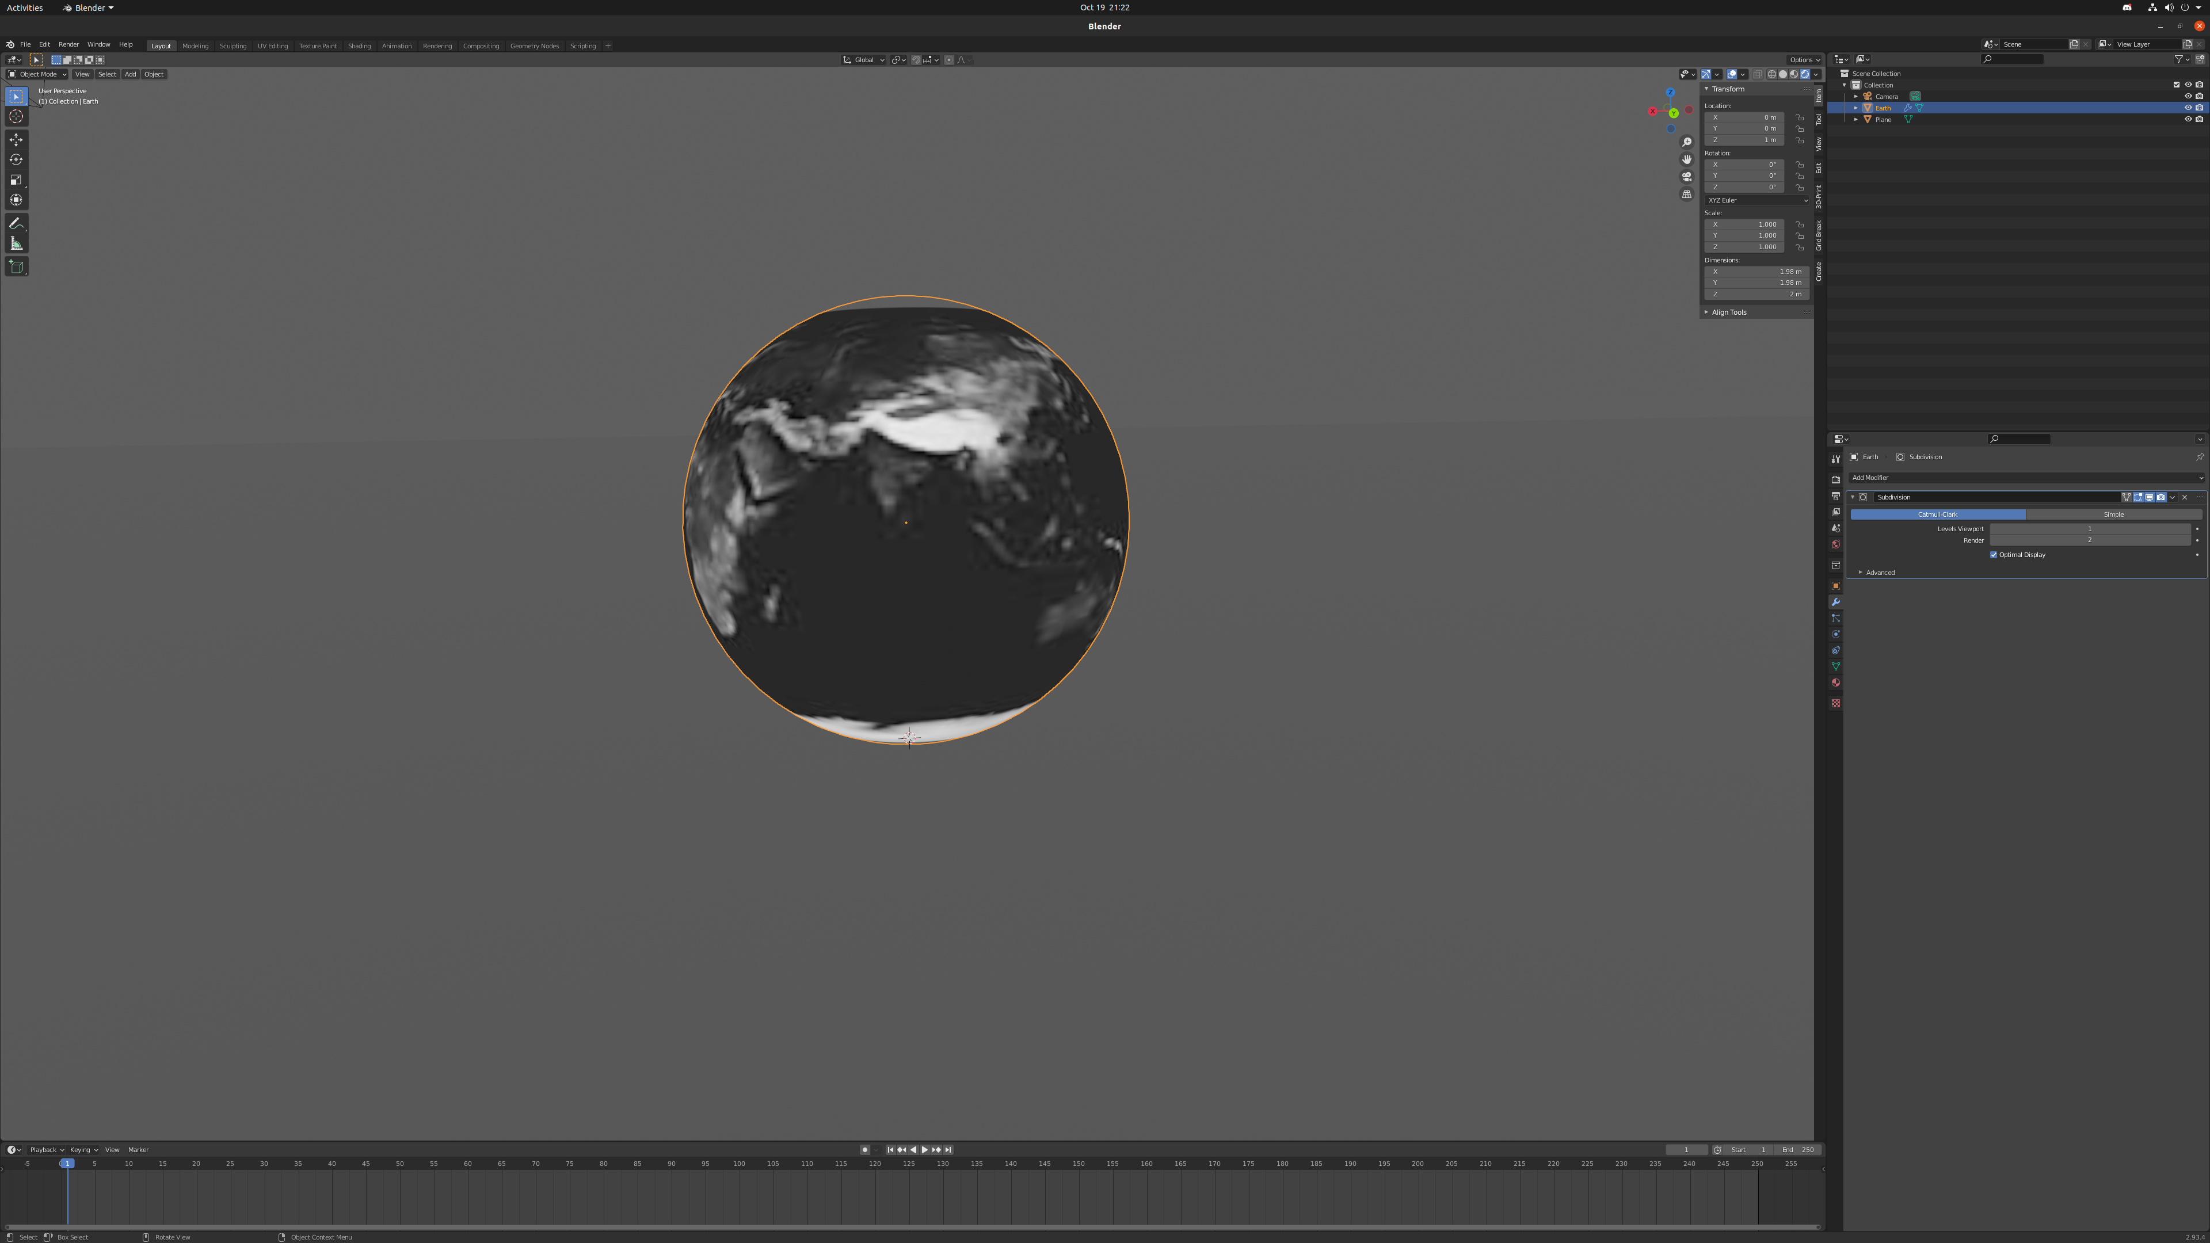The height and width of the screenshot is (1243, 2210).
Task: Click the zoom view magnifier gizmo
Action: pyautogui.click(x=1687, y=142)
